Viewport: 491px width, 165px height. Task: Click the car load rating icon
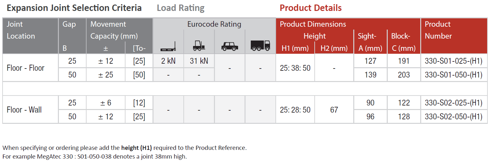229,47
